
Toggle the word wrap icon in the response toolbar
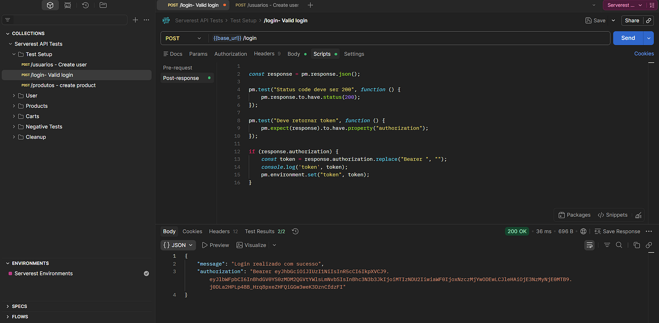pos(589,245)
